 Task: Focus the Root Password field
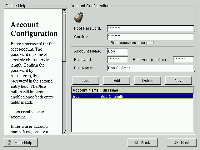pos(150,28)
